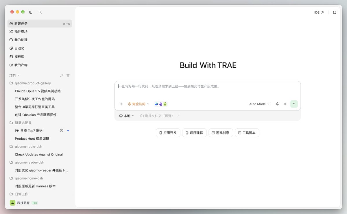Click the voice waveform icon
Image resolution: width=347 pixels, height=214 pixels.
coord(286,104)
